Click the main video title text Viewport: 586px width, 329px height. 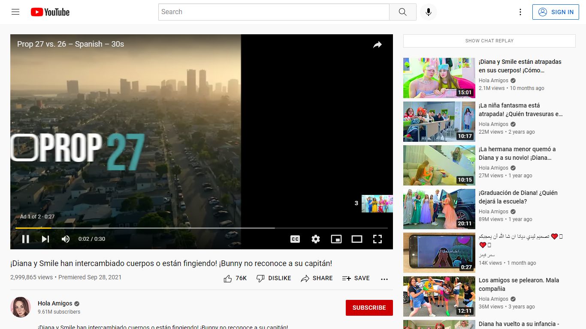pyautogui.click(x=171, y=263)
